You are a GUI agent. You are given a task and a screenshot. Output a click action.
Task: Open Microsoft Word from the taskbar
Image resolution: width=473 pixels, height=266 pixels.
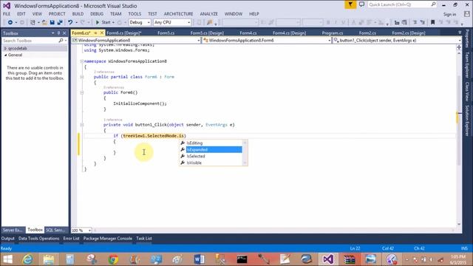tap(199, 259)
